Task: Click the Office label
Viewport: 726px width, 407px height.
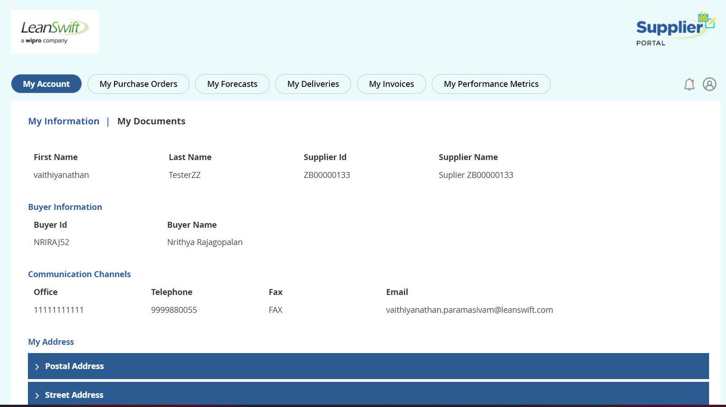Action: click(x=46, y=292)
